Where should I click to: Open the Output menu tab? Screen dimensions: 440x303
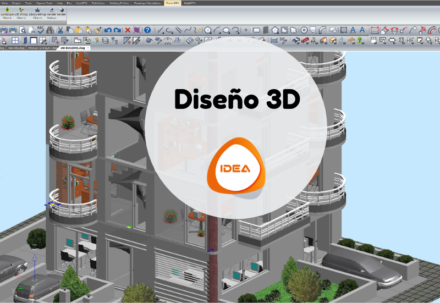[x=16, y=3]
